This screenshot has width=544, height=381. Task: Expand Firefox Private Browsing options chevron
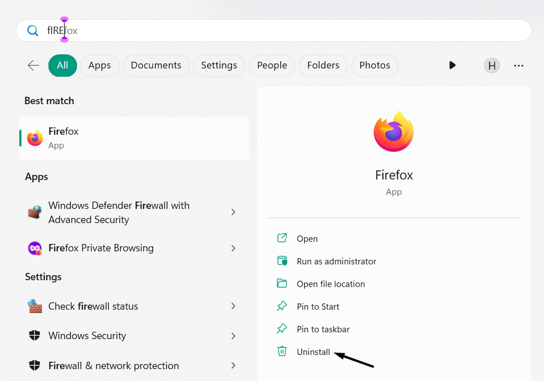click(233, 249)
